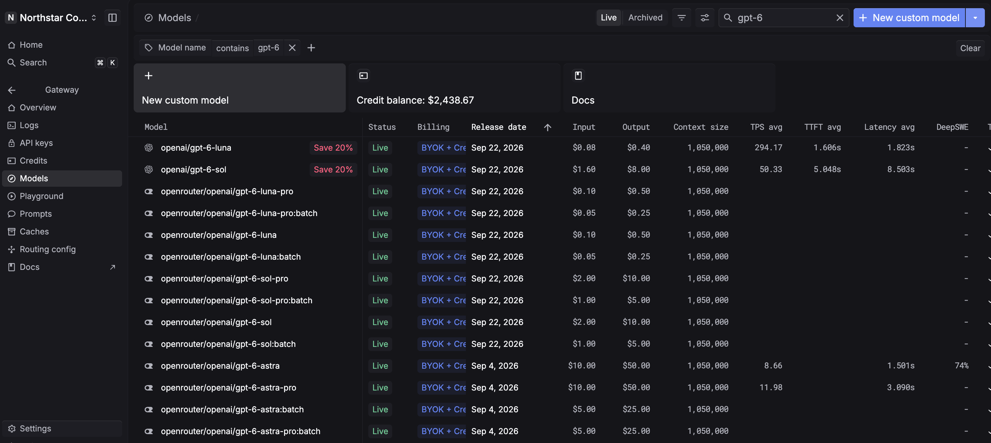The height and width of the screenshot is (443, 991).
Task: Go to Home in the sidebar
Action: tap(62, 45)
